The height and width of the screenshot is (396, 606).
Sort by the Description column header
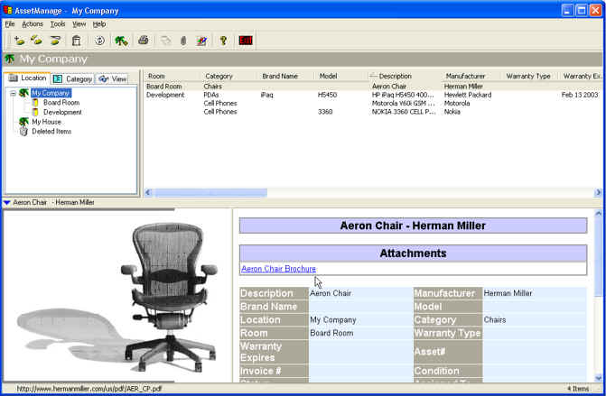404,76
